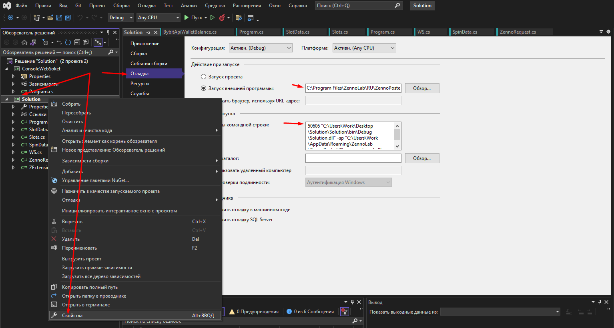Choose Управление пакетами NuGet in context menu
The width and height of the screenshot is (614, 328).
click(x=135, y=180)
